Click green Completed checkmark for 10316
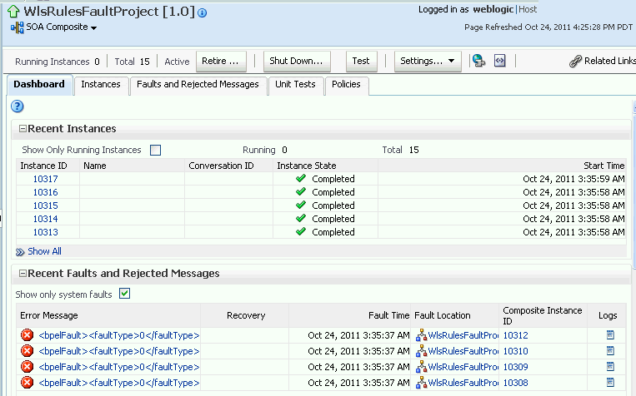This screenshot has width=636, height=396. (301, 191)
